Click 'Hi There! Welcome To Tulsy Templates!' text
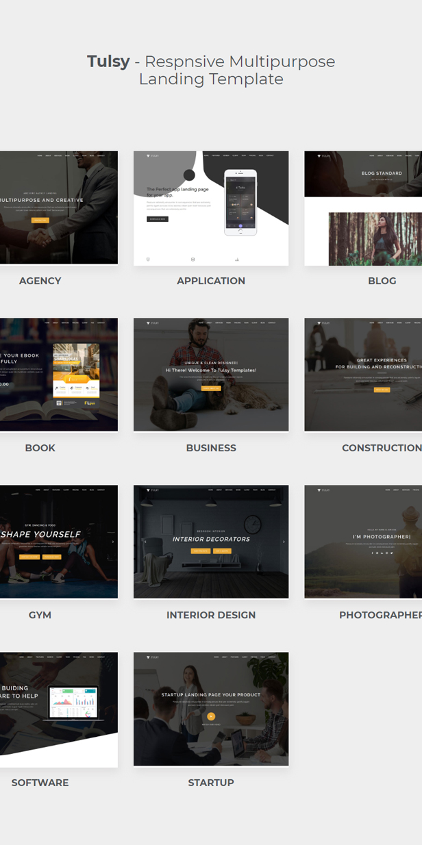This screenshot has width=422, height=845. coord(211,370)
